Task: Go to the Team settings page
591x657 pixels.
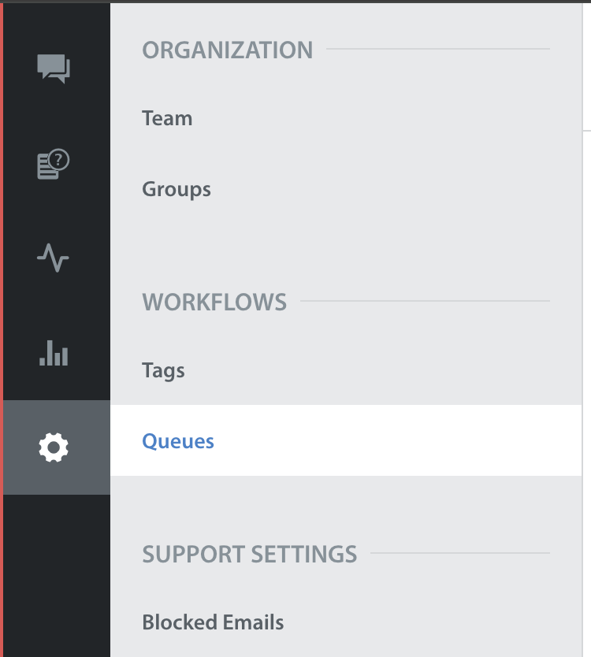Action: click(x=167, y=118)
